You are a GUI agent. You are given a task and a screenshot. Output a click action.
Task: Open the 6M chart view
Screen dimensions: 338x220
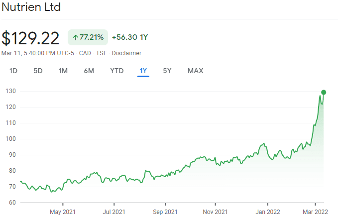pyautogui.click(x=89, y=71)
